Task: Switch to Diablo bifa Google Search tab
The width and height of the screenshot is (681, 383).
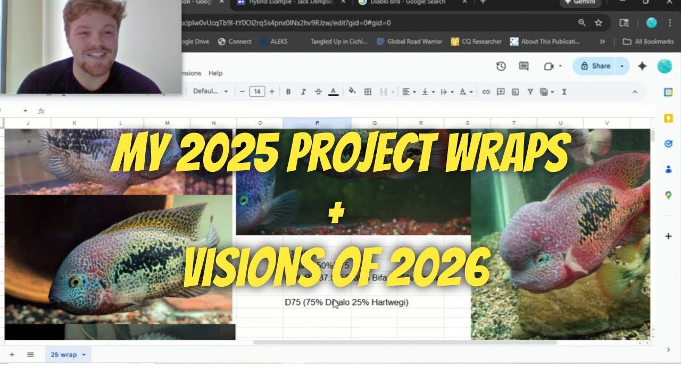Action: (409, 3)
